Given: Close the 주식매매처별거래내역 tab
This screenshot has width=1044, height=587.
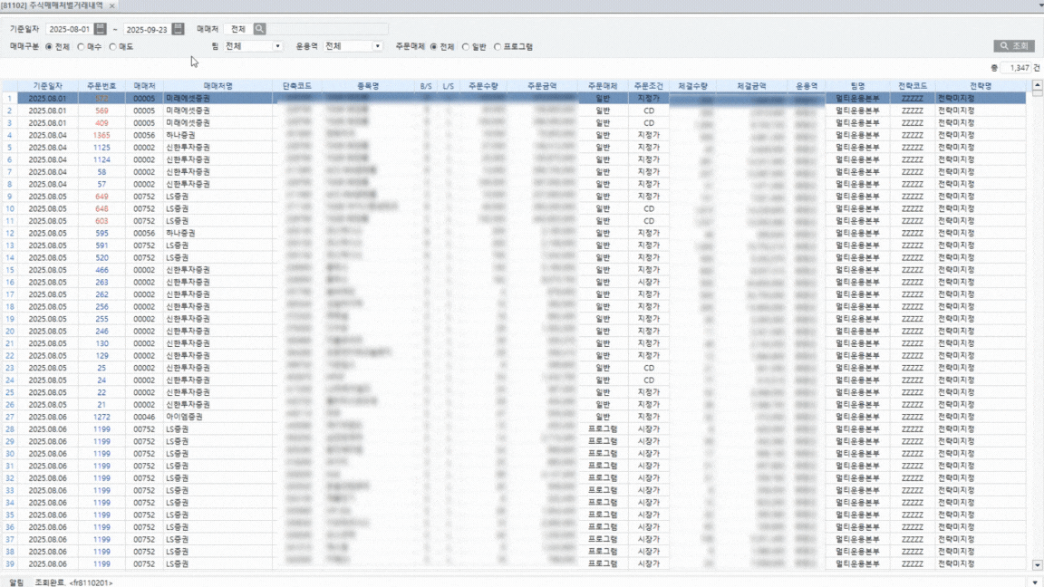Looking at the screenshot, I should point(111,5).
